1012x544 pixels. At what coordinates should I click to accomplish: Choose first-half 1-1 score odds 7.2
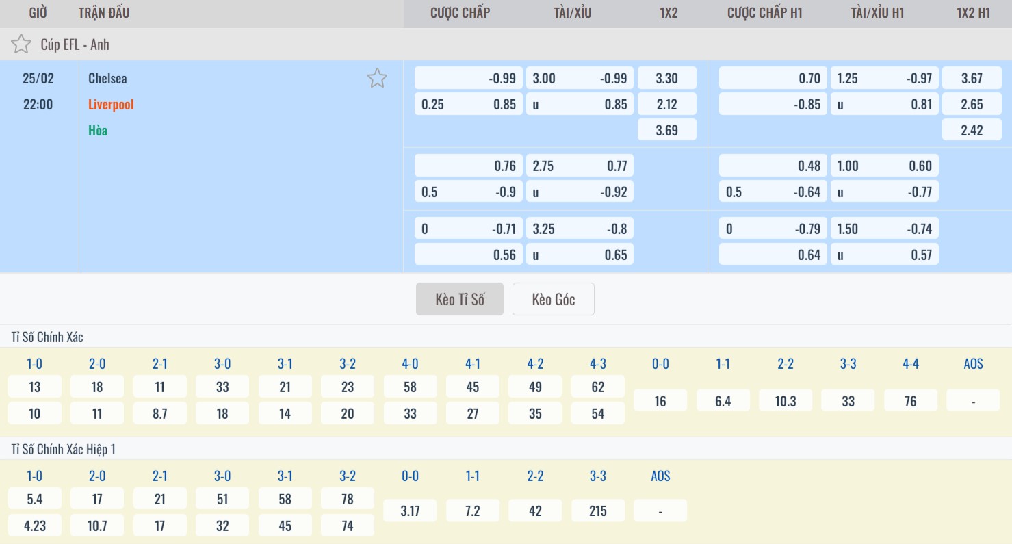(x=472, y=510)
